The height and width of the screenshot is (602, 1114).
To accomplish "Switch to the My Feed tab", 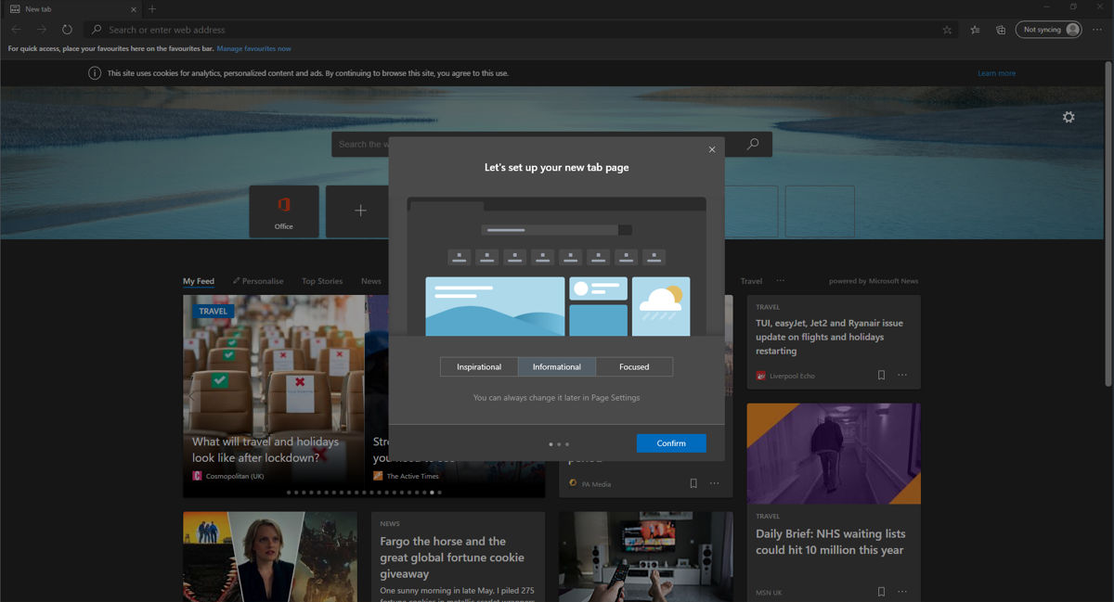I will [x=199, y=281].
